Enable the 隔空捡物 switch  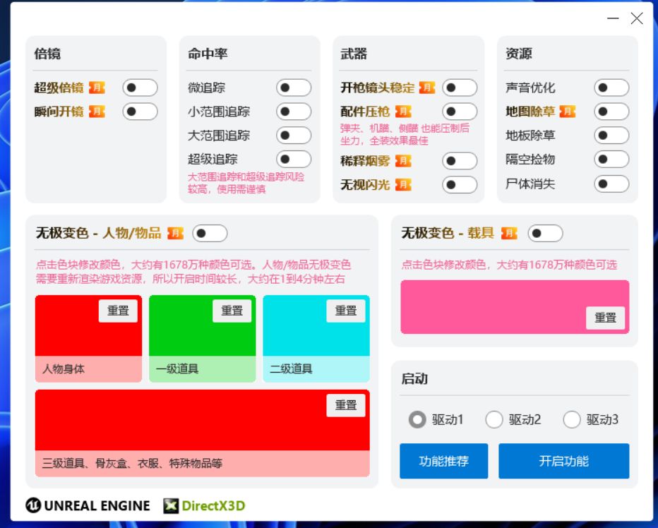(x=611, y=160)
